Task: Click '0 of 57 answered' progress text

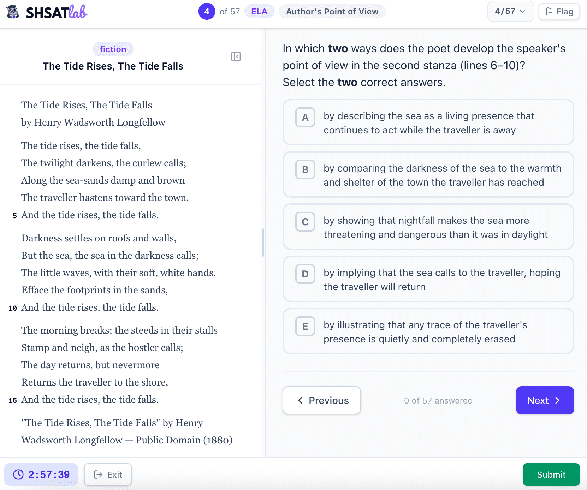Action: pyautogui.click(x=438, y=401)
